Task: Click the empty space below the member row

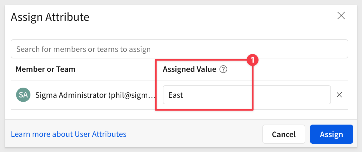Action: [x=180, y=114]
